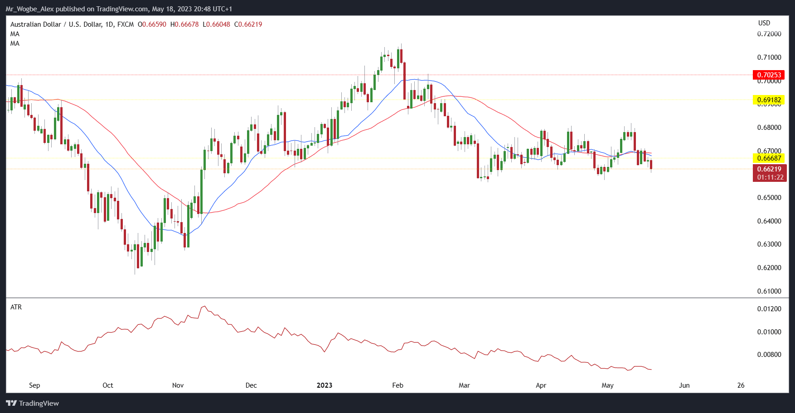Click the second MA indicator label
Screen dimensions: 795x413
(x=15, y=43)
